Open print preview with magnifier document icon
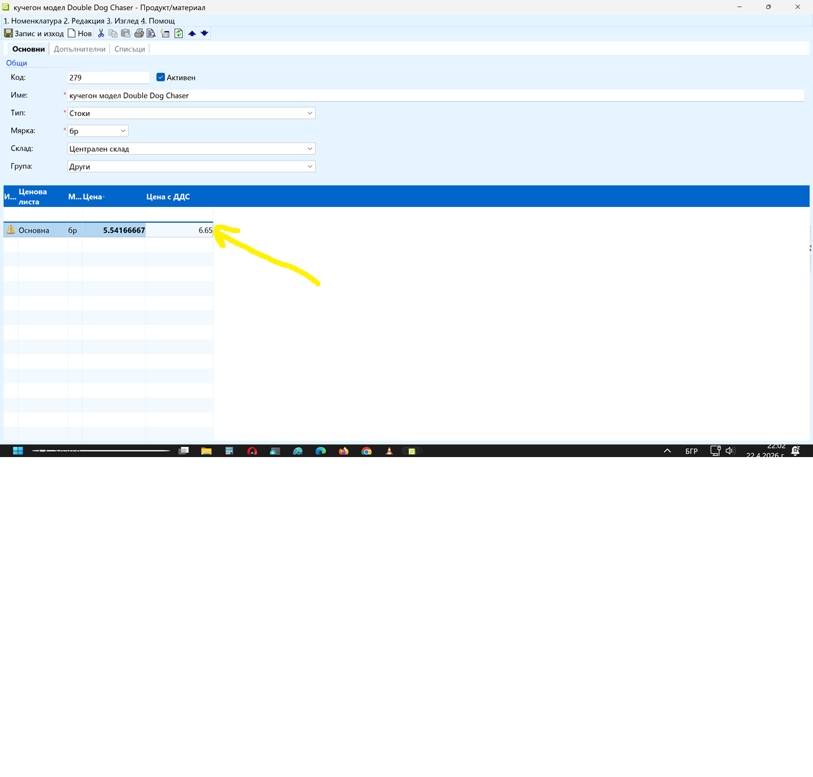Image resolution: width=813 pixels, height=777 pixels. pyautogui.click(x=151, y=34)
